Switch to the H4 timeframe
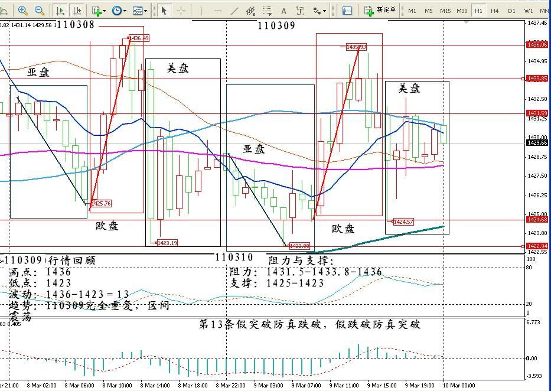The height and width of the screenshot is (391, 551). click(x=495, y=11)
